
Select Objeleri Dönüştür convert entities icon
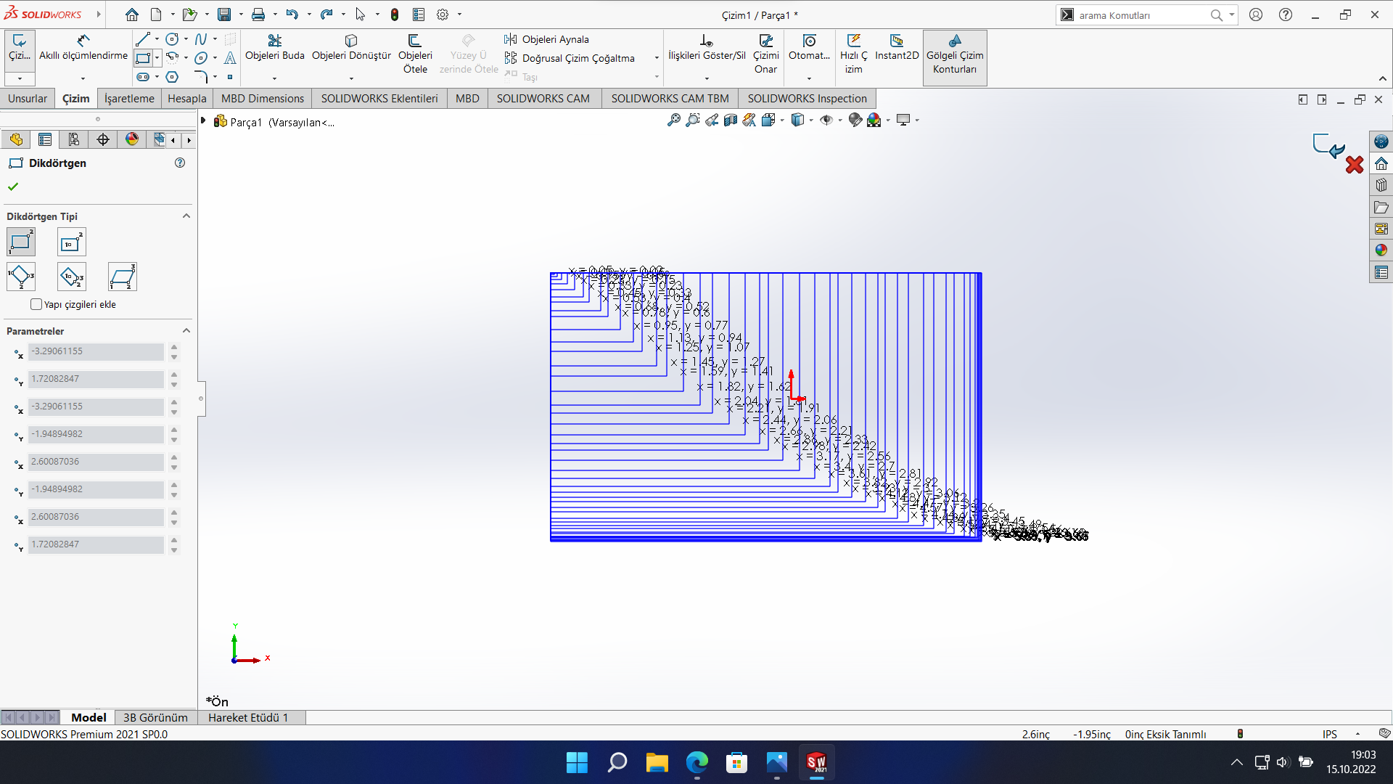351,41
